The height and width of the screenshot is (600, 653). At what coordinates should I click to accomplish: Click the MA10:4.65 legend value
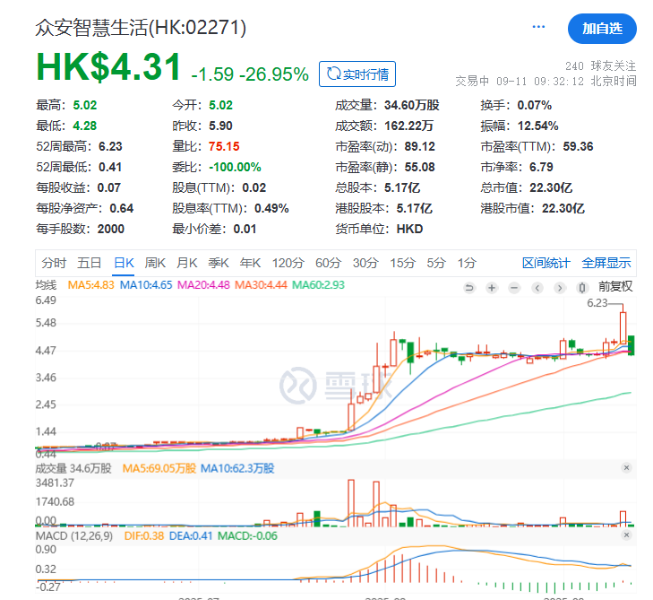pos(146,285)
